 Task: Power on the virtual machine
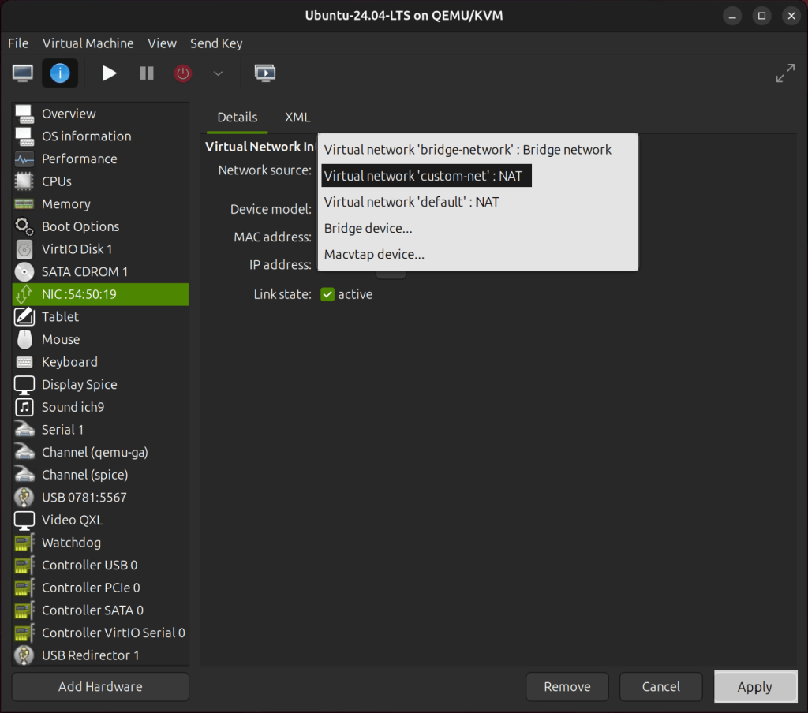pos(109,73)
